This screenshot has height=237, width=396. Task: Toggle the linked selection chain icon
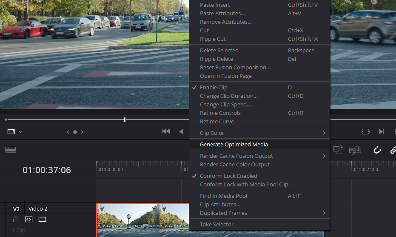coord(393,150)
